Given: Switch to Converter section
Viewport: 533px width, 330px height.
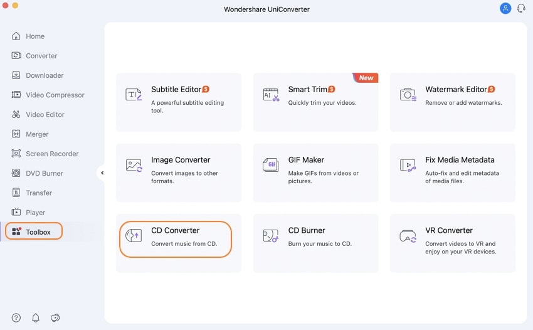Looking at the screenshot, I should (41, 56).
